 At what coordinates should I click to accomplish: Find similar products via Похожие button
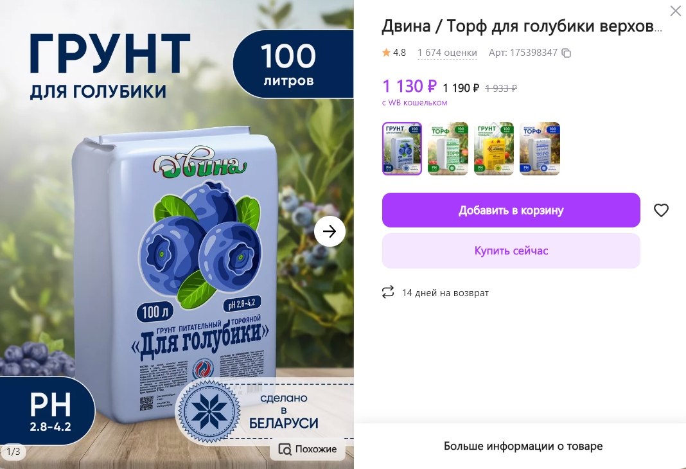pyautogui.click(x=308, y=449)
